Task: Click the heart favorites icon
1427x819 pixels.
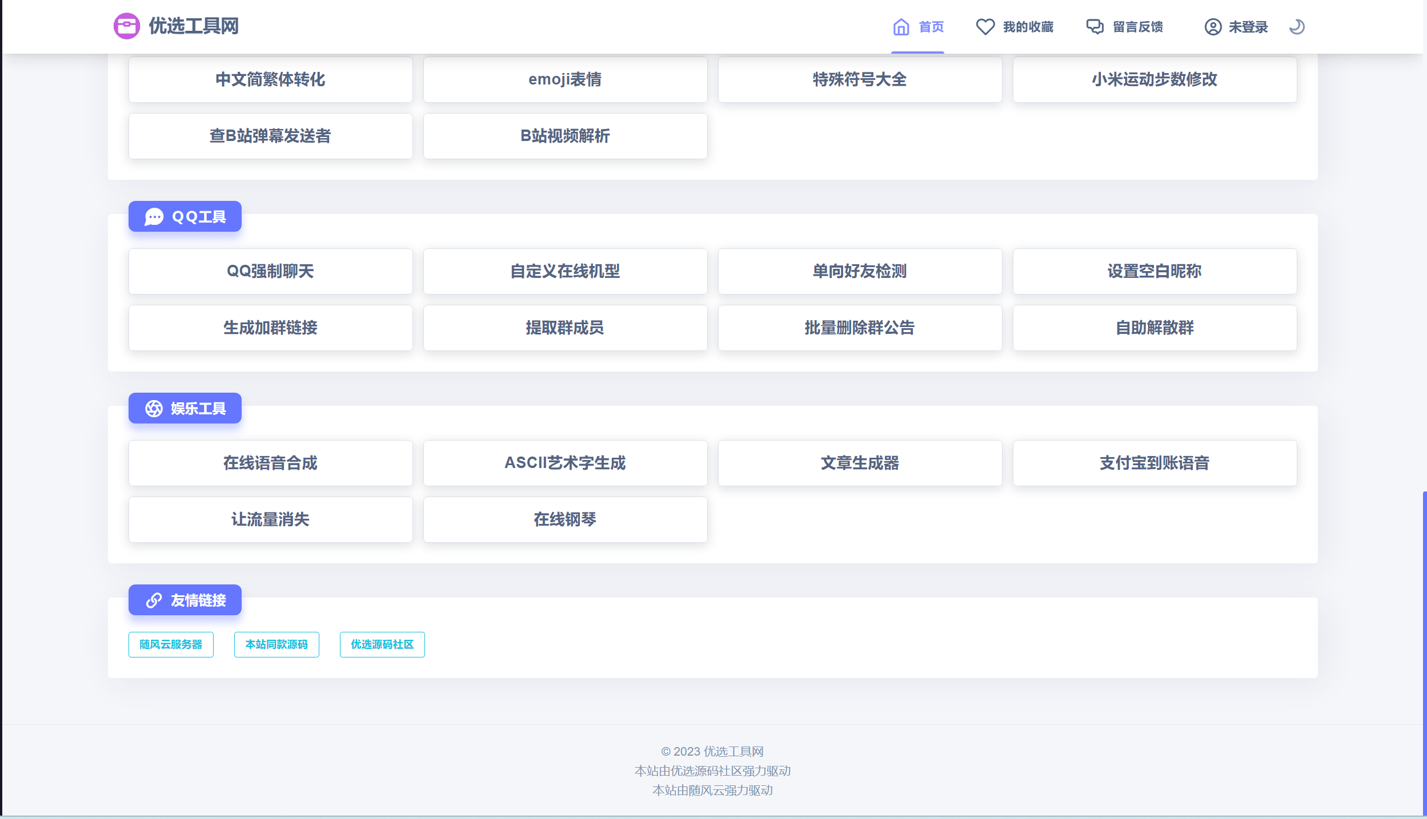Action: [x=985, y=27]
